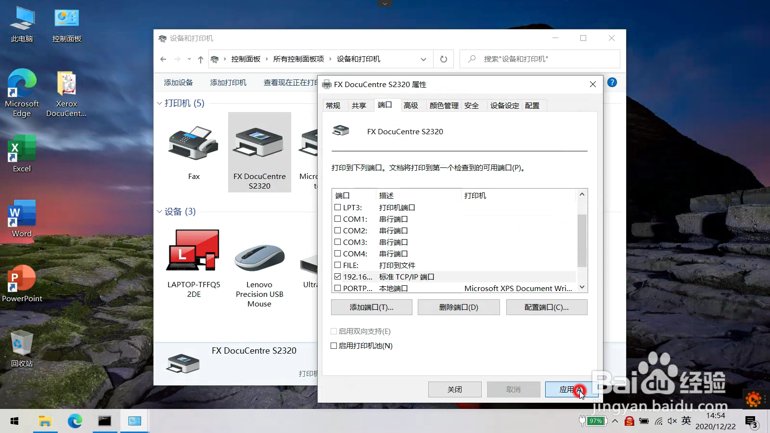Check the LPT3 printer port

point(338,207)
